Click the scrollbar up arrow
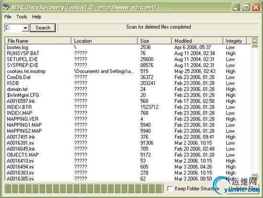This screenshot has height=198, width=263. (x=254, y=41)
